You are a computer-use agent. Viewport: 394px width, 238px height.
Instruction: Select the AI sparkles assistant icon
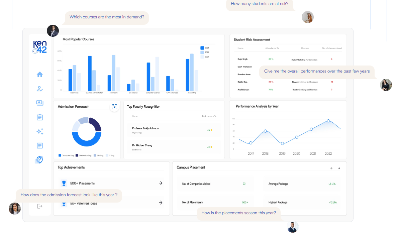(x=40, y=131)
